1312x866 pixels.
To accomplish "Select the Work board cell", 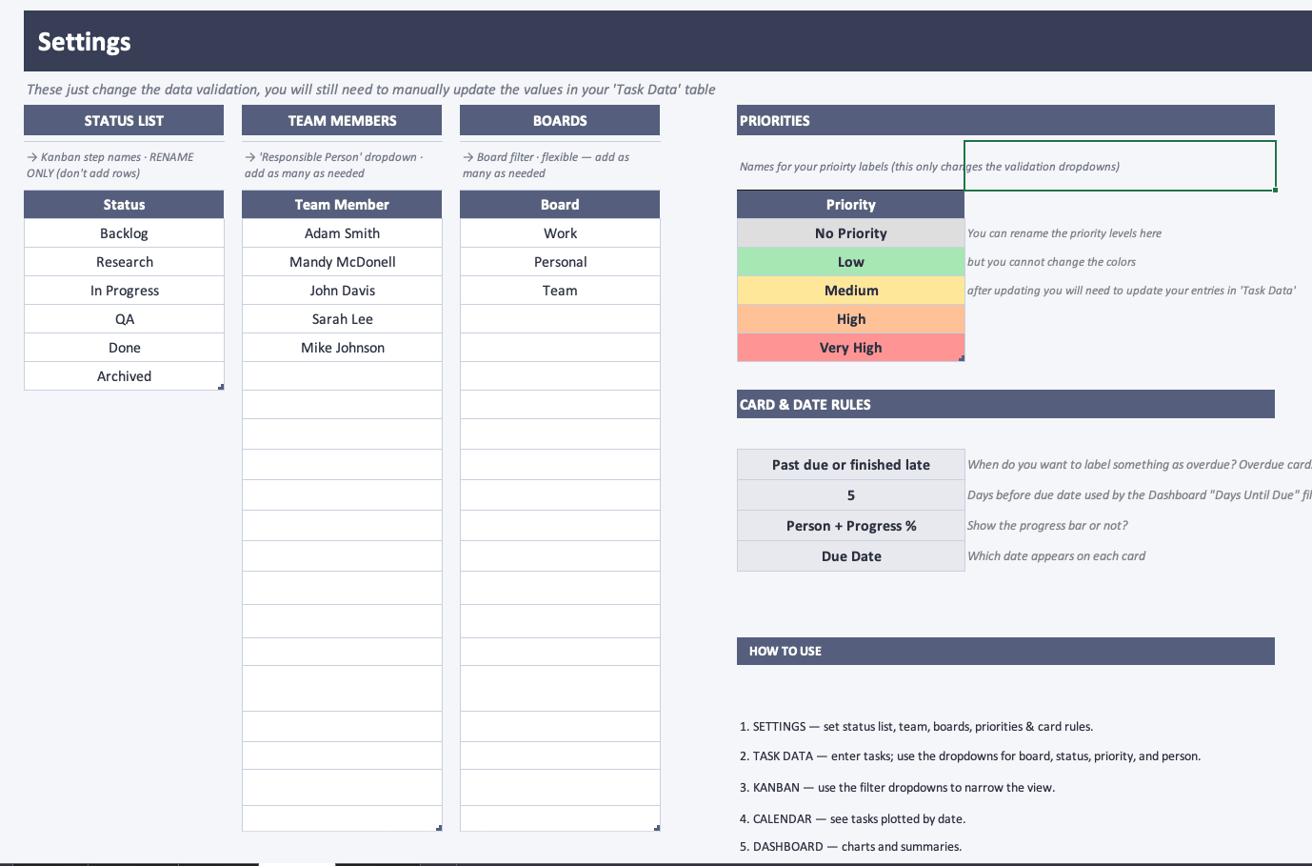I will pos(560,233).
